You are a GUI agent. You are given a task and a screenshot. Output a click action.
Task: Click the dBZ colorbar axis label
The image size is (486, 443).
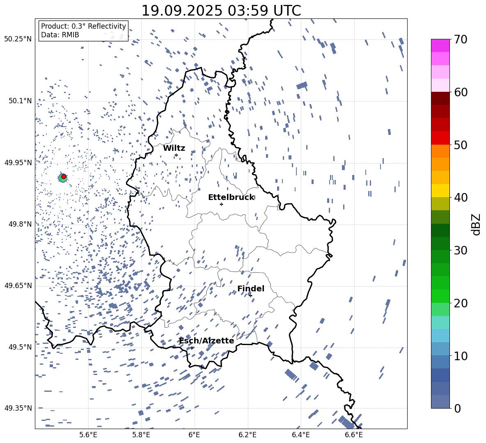477,224
